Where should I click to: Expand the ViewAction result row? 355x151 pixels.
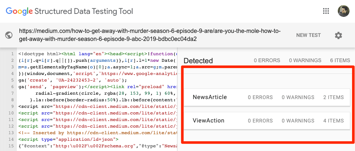tap(268, 121)
